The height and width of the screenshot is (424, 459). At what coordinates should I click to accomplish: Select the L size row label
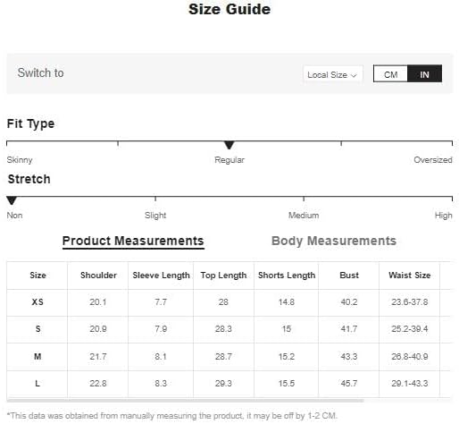tap(38, 384)
